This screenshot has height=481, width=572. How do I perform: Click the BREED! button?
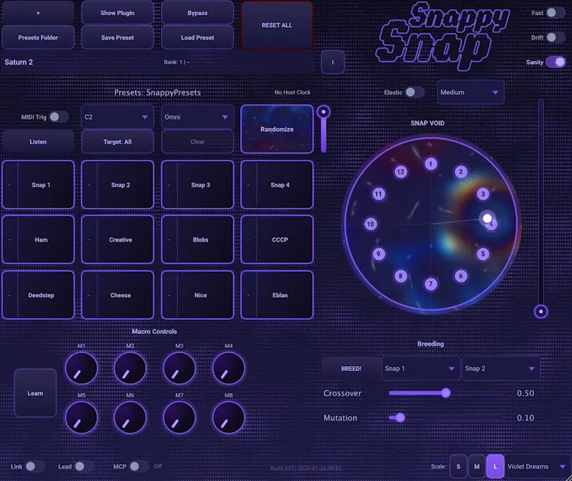pyautogui.click(x=350, y=369)
